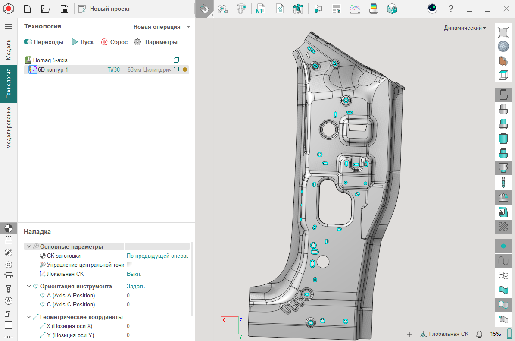The image size is (515, 341).
Task: Toggle checkbox on 6D контур 1 row
Action: pos(176,69)
